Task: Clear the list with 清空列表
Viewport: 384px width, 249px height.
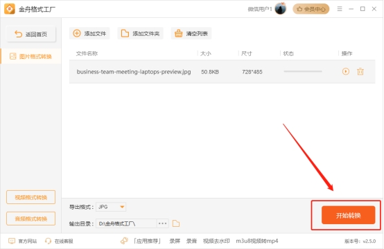Action: point(191,33)
